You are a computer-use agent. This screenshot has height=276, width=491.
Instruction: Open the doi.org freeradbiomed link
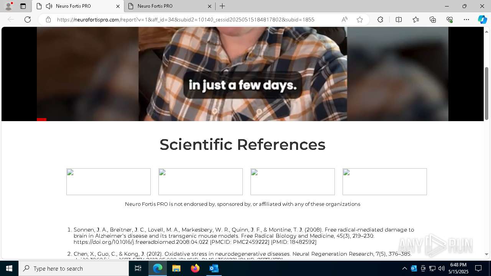(141, 242)
